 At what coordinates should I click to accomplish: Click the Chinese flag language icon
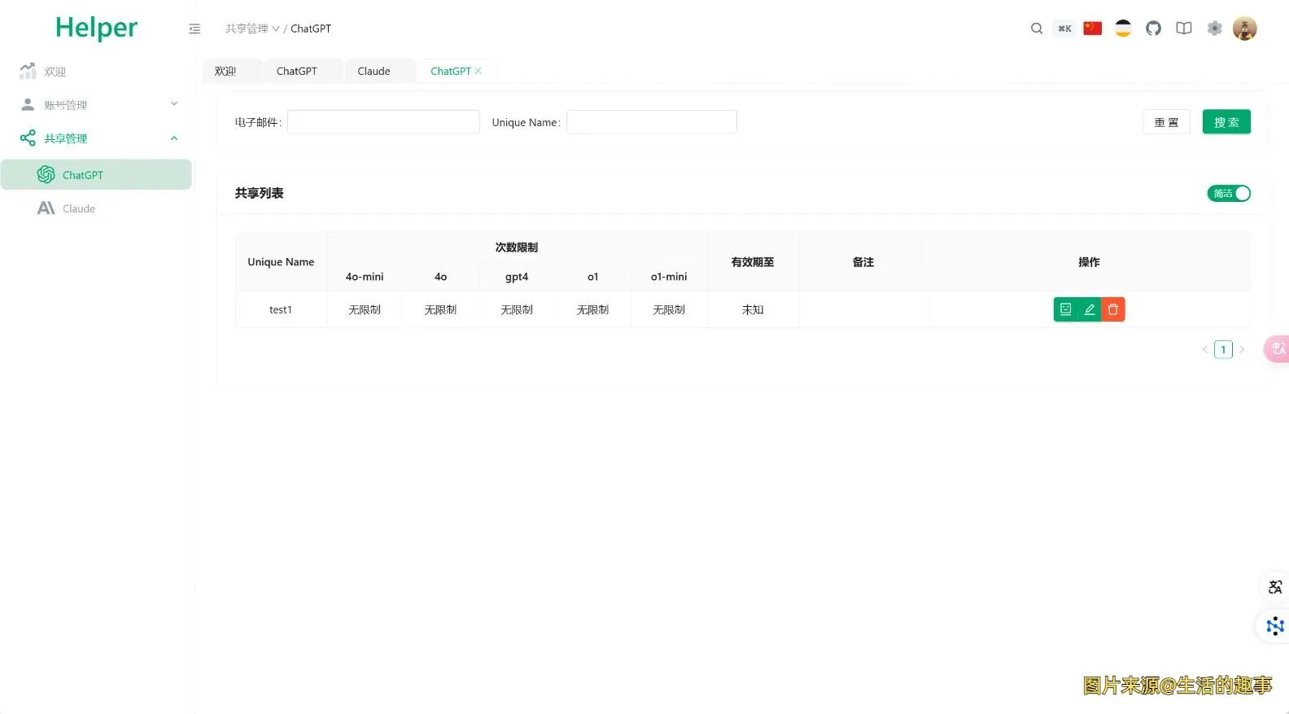[x=1092, y=28]
